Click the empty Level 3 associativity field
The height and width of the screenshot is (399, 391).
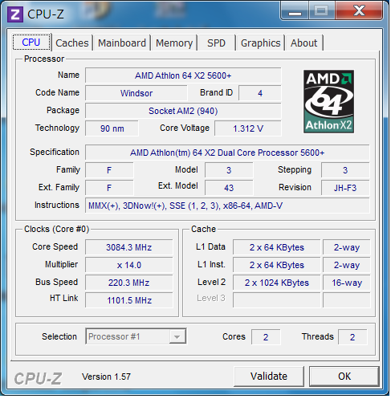[347, 300]
